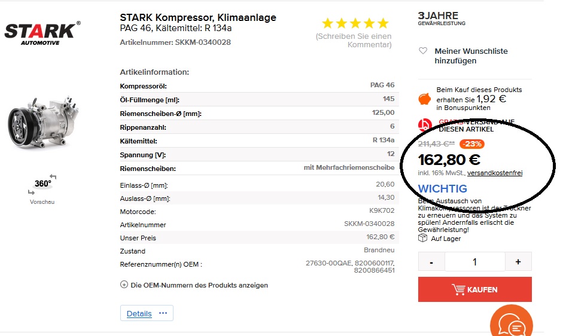Decrease quantity with minus button

click(x=431, y=262)
